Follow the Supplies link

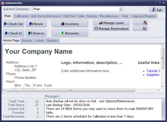point(153,75)
